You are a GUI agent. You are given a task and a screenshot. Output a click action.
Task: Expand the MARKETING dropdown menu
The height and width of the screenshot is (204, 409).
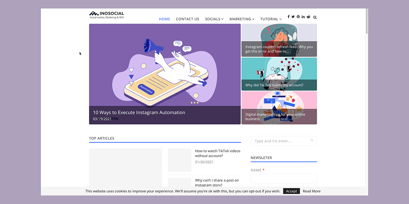tap(242, 19)
